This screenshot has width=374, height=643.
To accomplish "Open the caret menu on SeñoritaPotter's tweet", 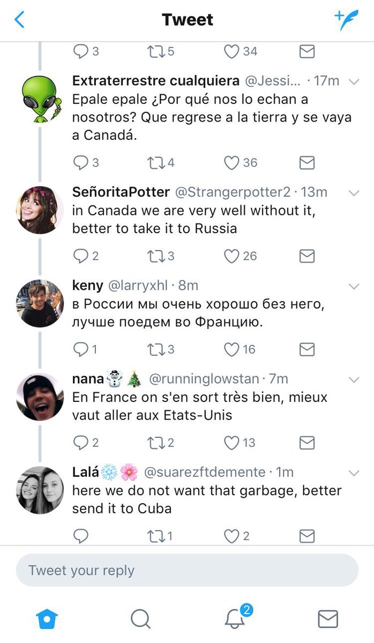I will (354, 193).
